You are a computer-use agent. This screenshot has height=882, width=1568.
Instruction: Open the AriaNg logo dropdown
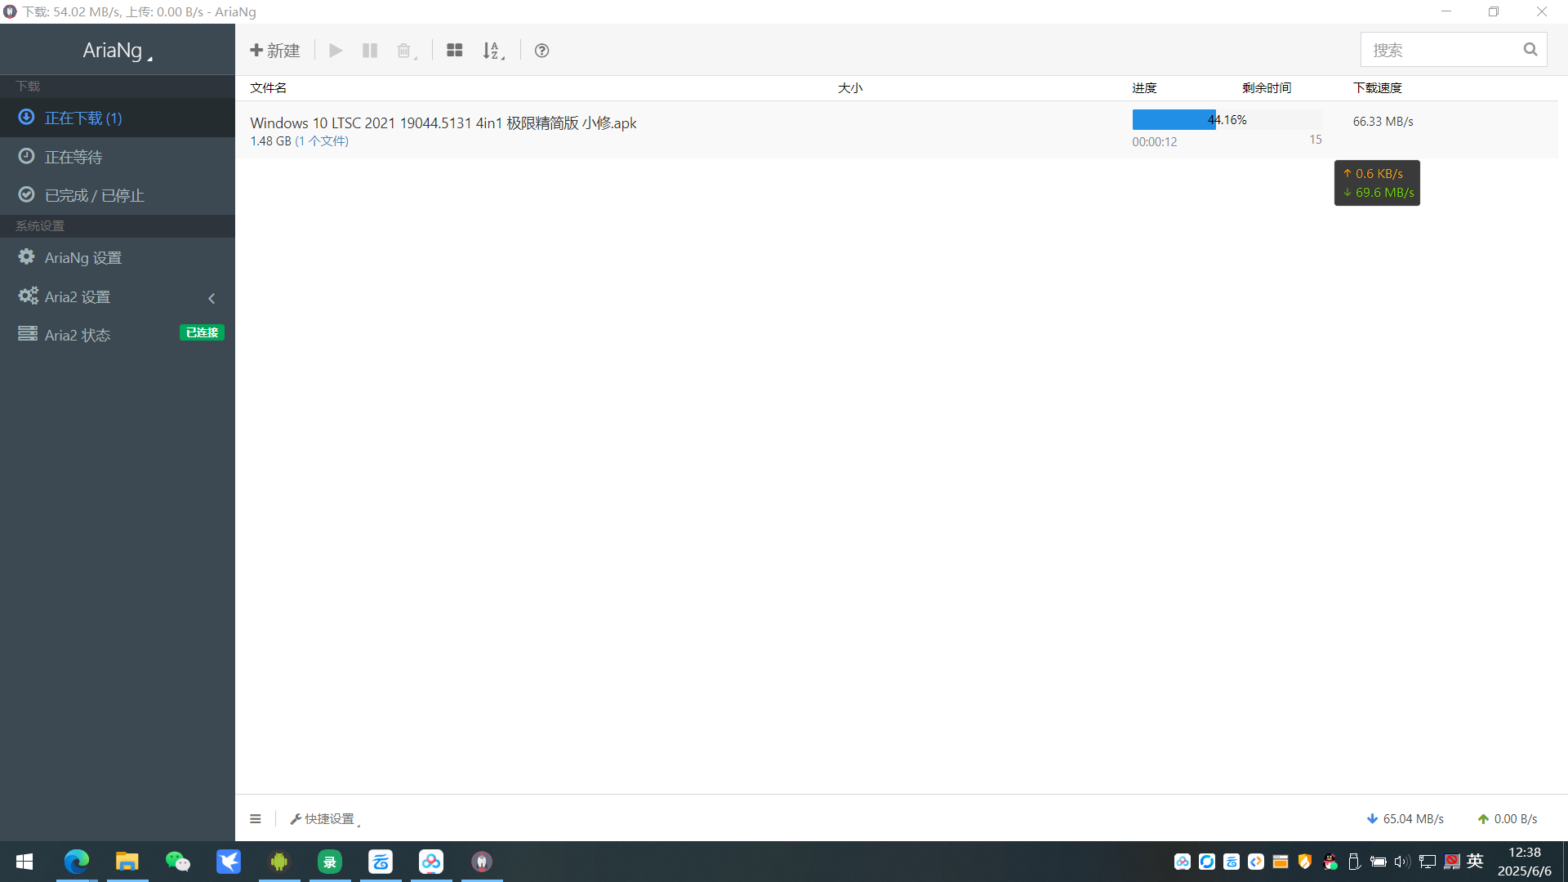click(x=118, y=50)
